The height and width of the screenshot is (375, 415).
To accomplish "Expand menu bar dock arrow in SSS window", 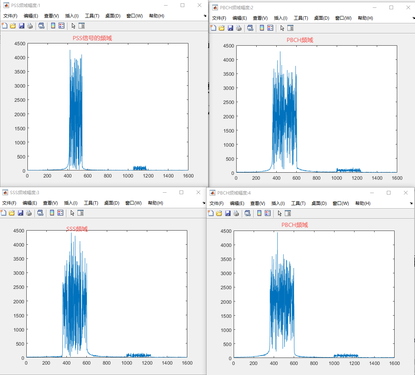I will (204, 203).
